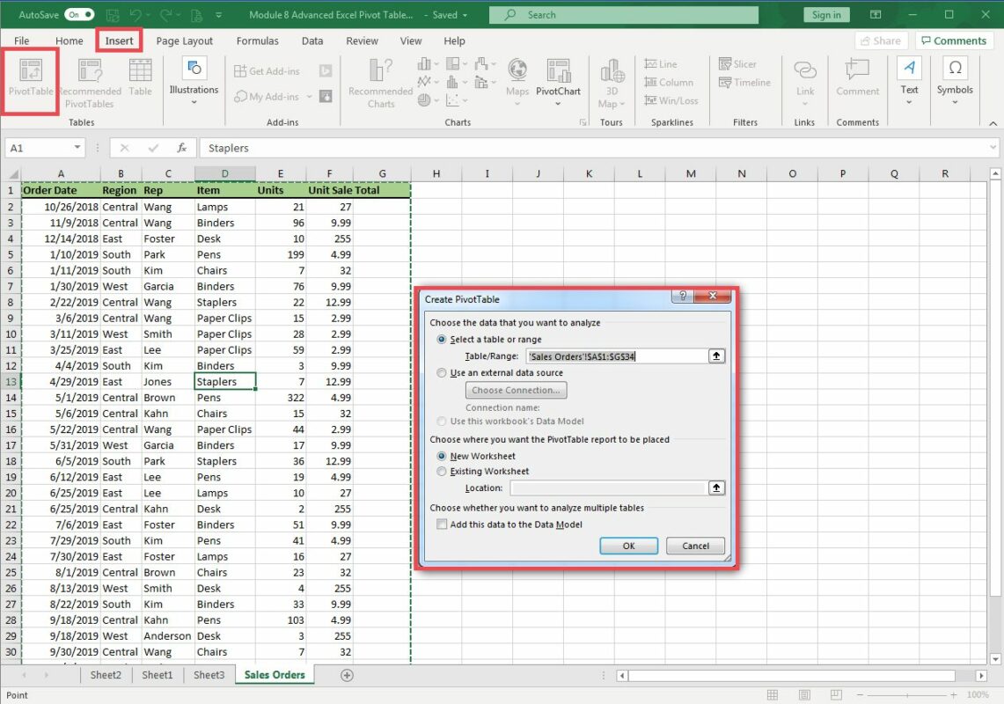Screen dimensions: 1004x704
Task: Select the Sheet3 sheet tab
Action: [209, 675]
